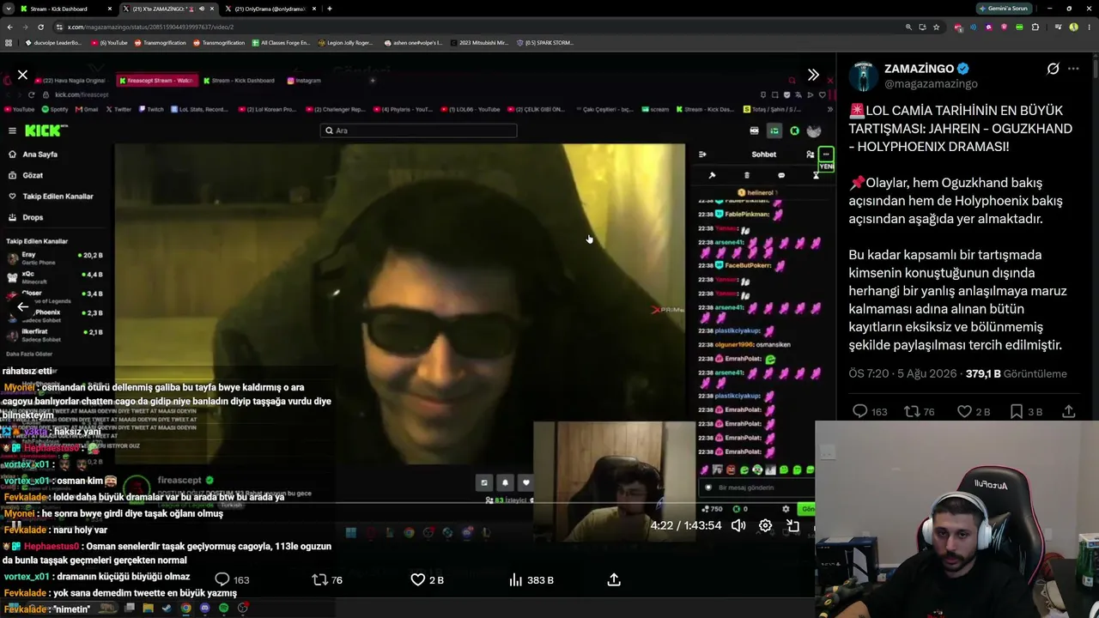1099x618 pixels.
Task: Open the @magazamazingo handle link
Action: 931,84
